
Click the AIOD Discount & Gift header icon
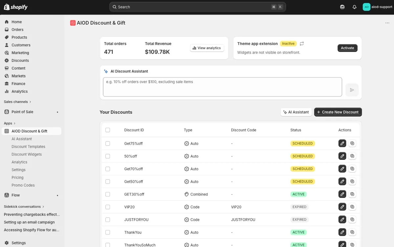tap(73, 23)
